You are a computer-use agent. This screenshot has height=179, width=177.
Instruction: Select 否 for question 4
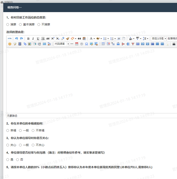[18, 159]
